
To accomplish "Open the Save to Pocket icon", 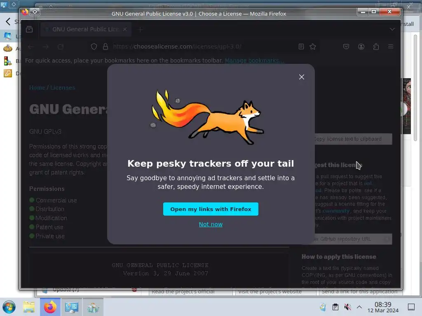I will click(346, 47).
